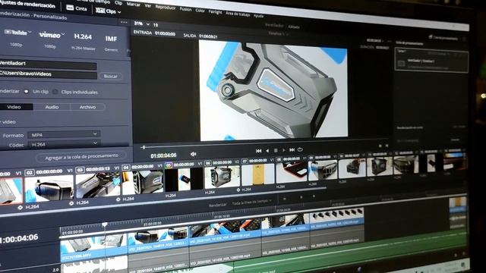Mute audio with the viewer speaker icon

click(x=193, y=154)
